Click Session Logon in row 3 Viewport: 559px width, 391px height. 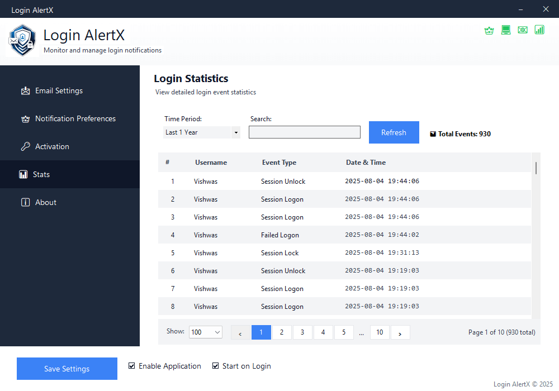(282, 217)
